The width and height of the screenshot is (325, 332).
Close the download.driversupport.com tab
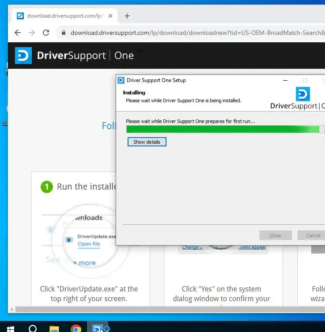tap(110, 16)
